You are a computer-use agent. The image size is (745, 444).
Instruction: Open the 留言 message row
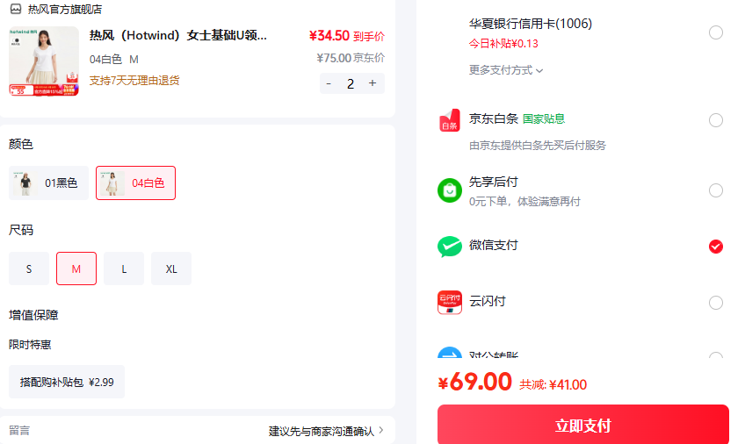[197, 431]
